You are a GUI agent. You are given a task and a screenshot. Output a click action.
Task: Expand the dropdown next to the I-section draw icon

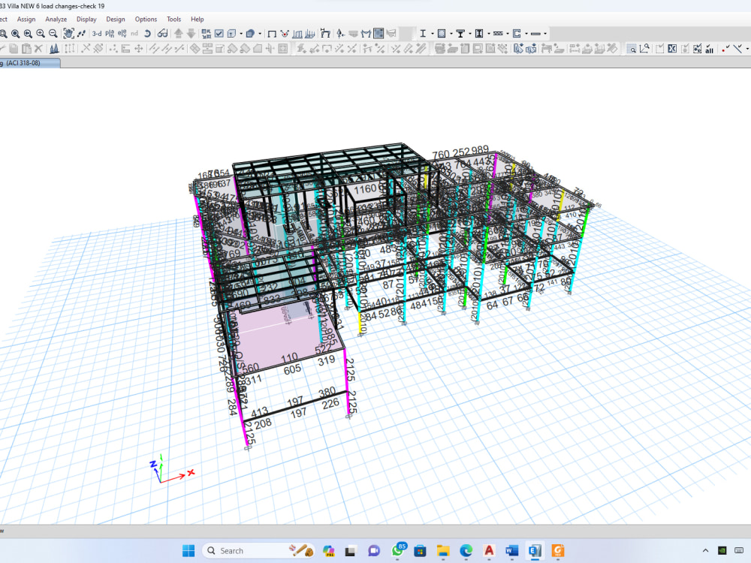click(433, 33)
